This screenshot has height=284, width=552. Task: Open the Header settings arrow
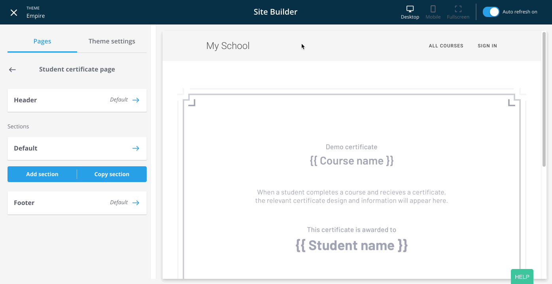click(x=136, y=100)
